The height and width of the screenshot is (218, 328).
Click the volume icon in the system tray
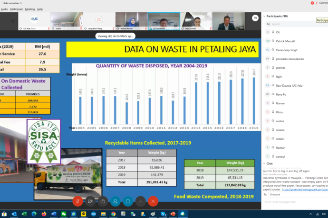(324, 214)
